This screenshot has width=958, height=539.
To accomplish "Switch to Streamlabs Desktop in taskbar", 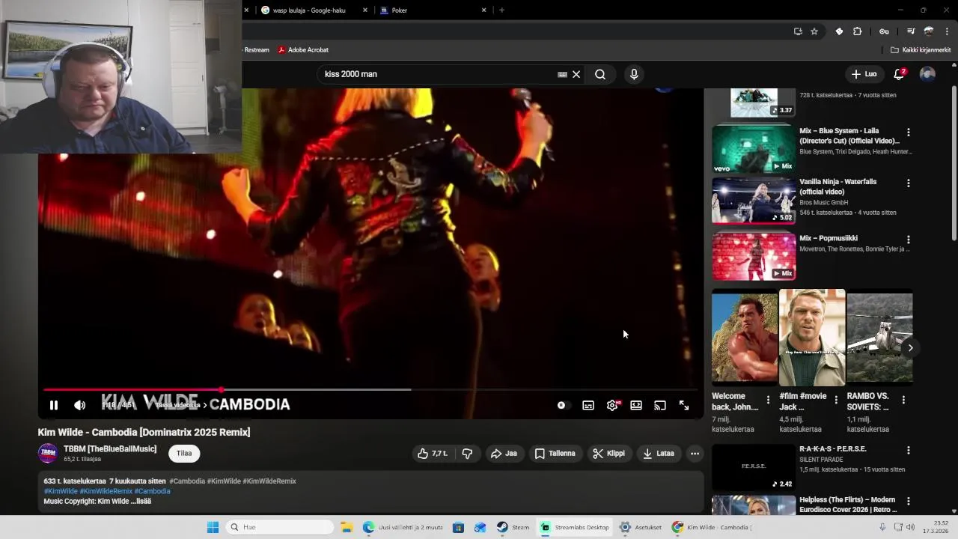I will (575, 527).
